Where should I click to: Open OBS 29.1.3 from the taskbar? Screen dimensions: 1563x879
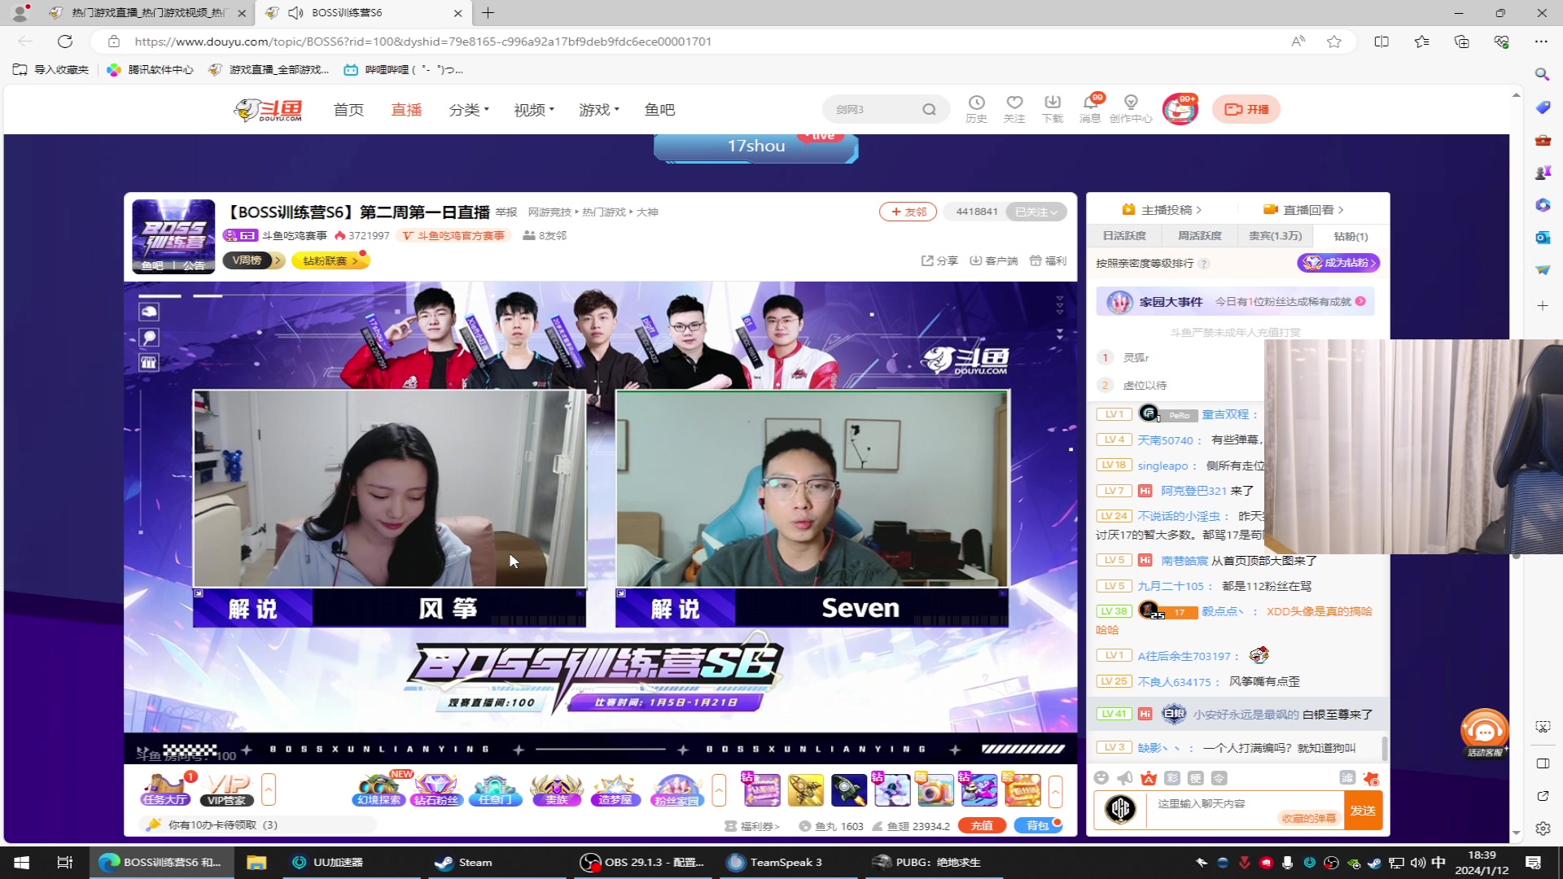(643, 862)
